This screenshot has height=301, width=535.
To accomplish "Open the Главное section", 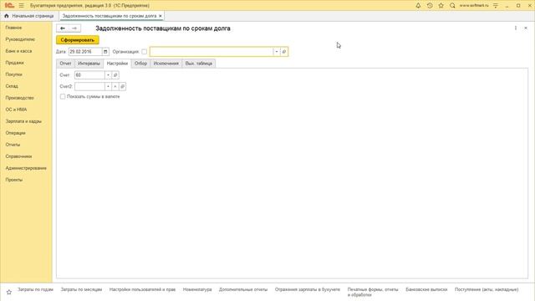I will coord(13,28).
